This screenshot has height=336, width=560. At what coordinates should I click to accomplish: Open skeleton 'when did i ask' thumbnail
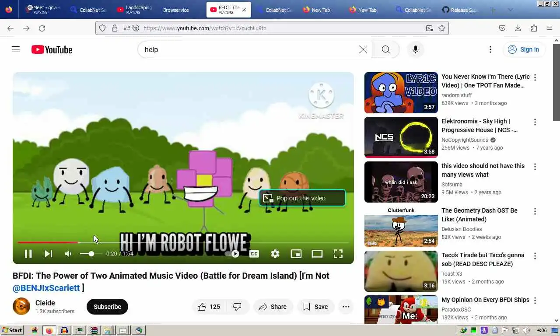pyautogui.click(x=401, y=182)
